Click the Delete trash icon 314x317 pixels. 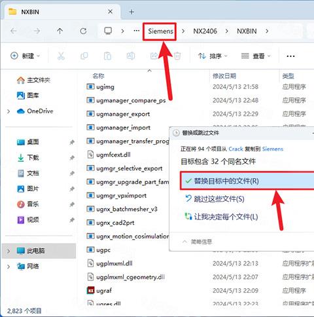point(177,56)
